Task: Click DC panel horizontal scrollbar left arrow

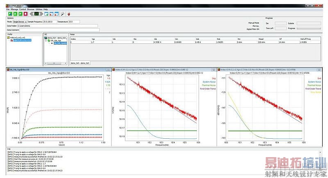Action: (46, 63)
